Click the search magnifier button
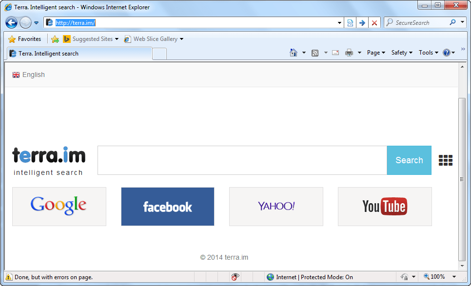Screen dimensions: 471x286 click(452, 22)
